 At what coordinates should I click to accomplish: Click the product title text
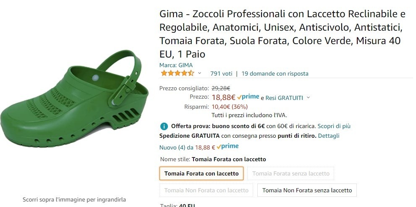click(283, 34)
